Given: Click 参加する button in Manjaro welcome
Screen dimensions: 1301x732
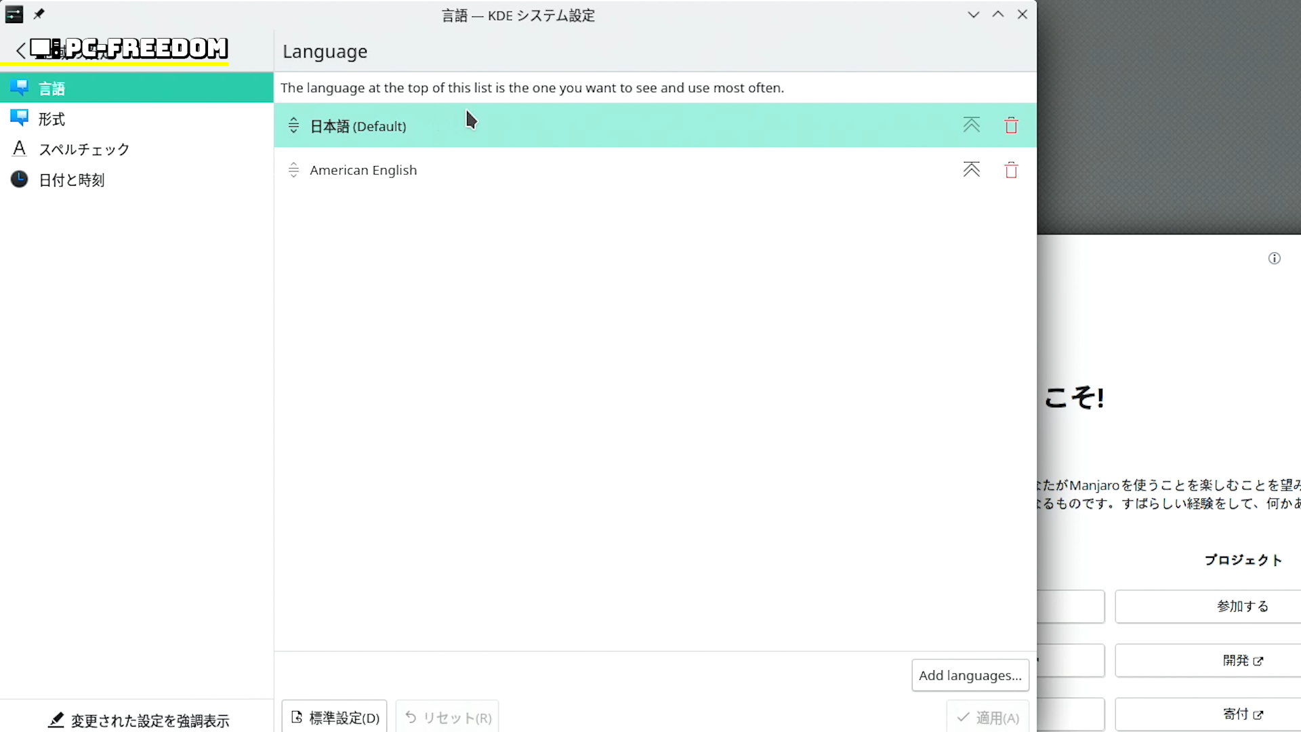Looking at the screenshot, I should (x=1241, y=606).
